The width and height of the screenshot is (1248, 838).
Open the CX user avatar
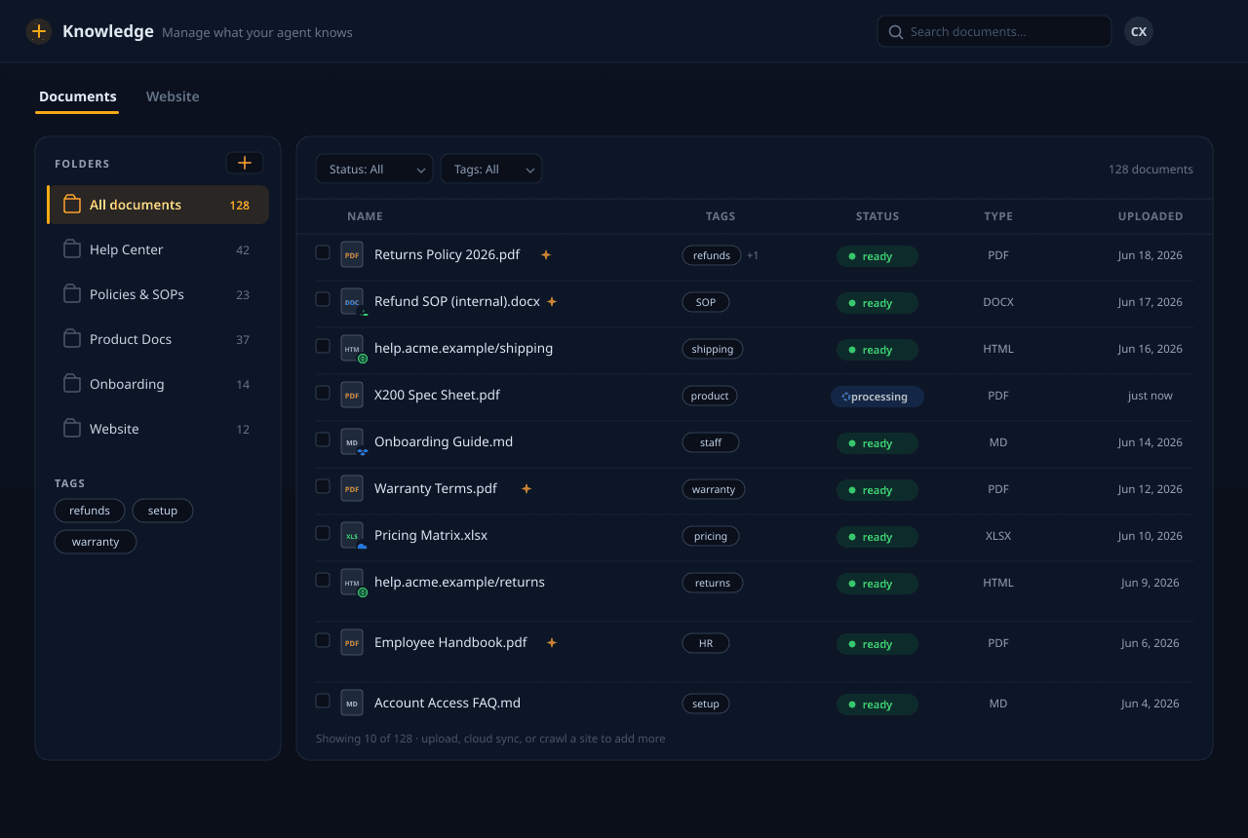click(1139, 31)
